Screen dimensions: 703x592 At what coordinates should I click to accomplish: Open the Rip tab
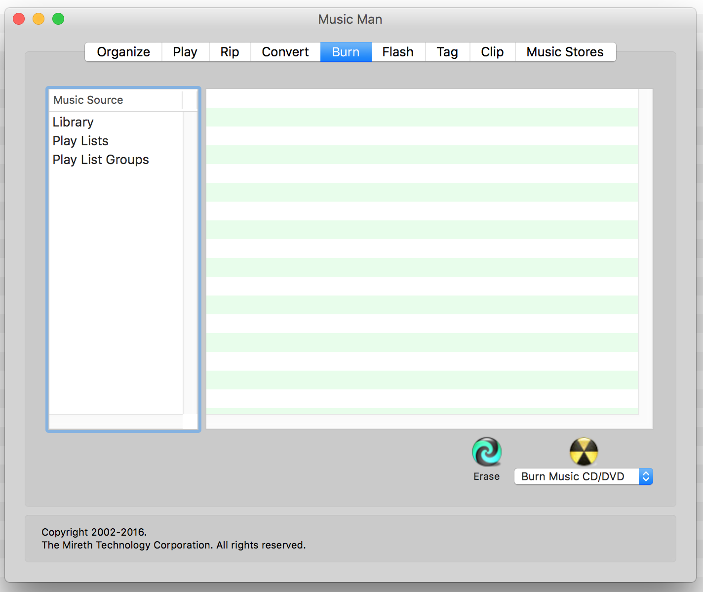(230, 52)
